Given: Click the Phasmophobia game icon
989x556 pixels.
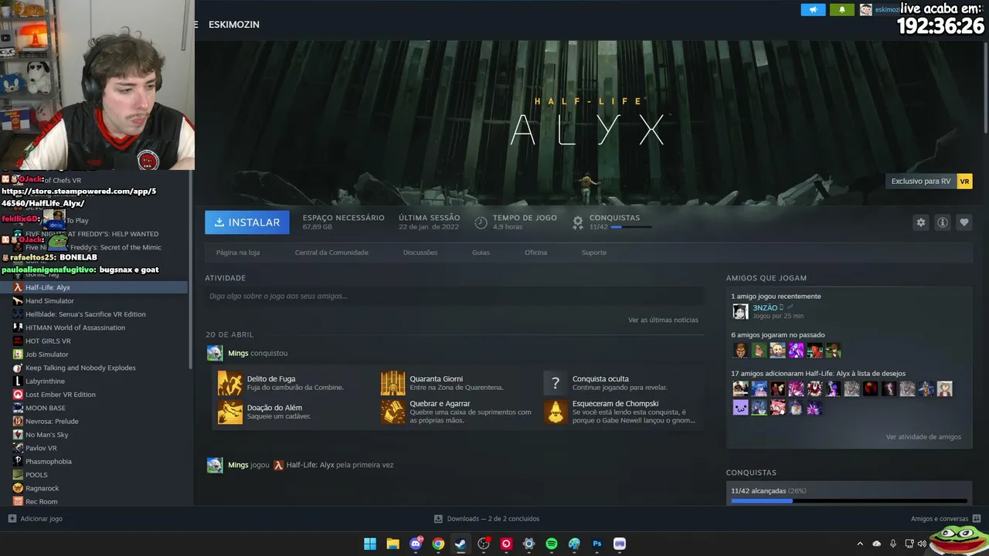Looking at the screenshot, I should [x=18, y=461].
